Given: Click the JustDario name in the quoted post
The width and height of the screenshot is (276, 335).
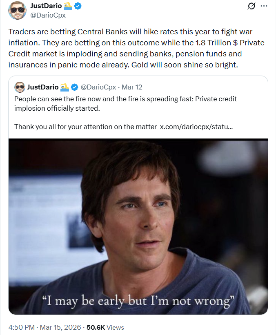Looking at the screenshot, I should pyautogui.click(x=43, y=87).
